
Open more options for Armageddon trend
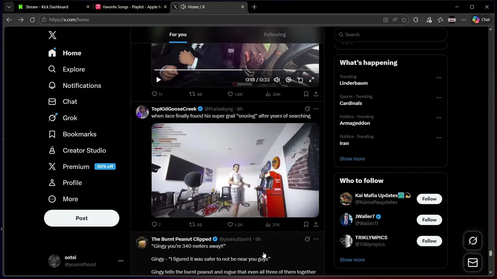click(439, 117)
